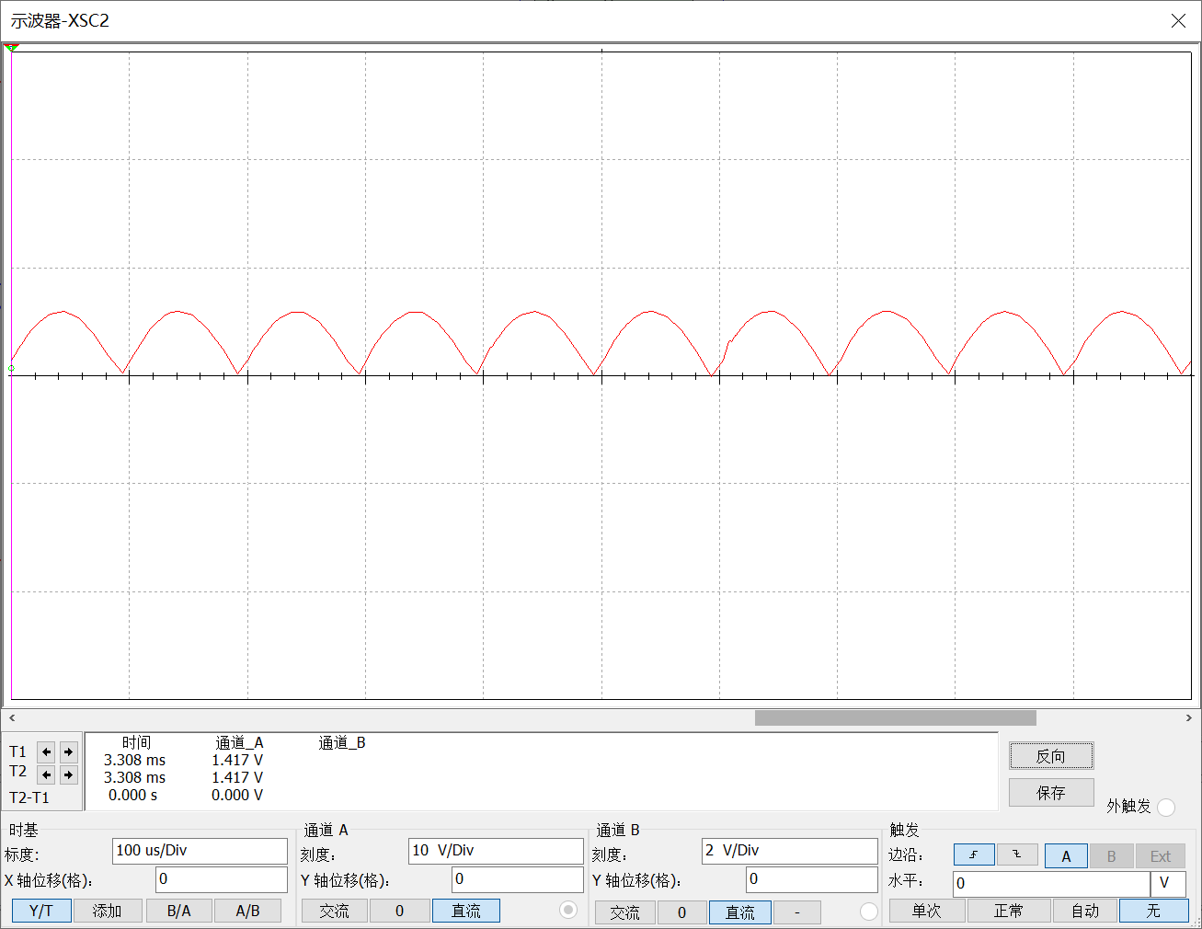
Task: Set channel A coupling to 直流 (DC)
Action: [x=466, y=911]
